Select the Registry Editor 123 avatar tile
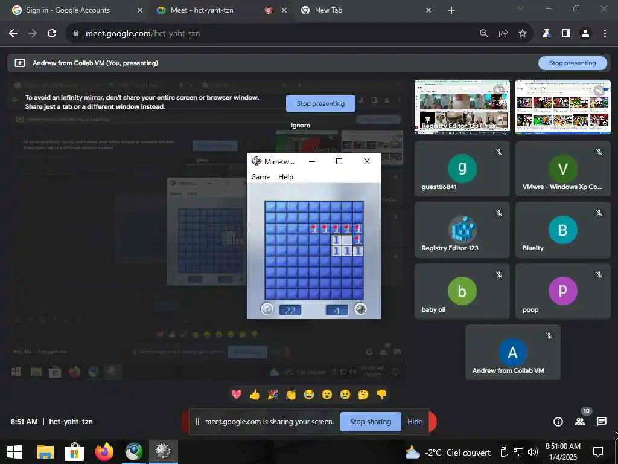The height and width of the screenshot is (464, 618). 462,230
